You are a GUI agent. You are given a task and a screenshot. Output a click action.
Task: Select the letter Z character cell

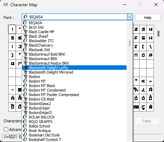(136, 47)
